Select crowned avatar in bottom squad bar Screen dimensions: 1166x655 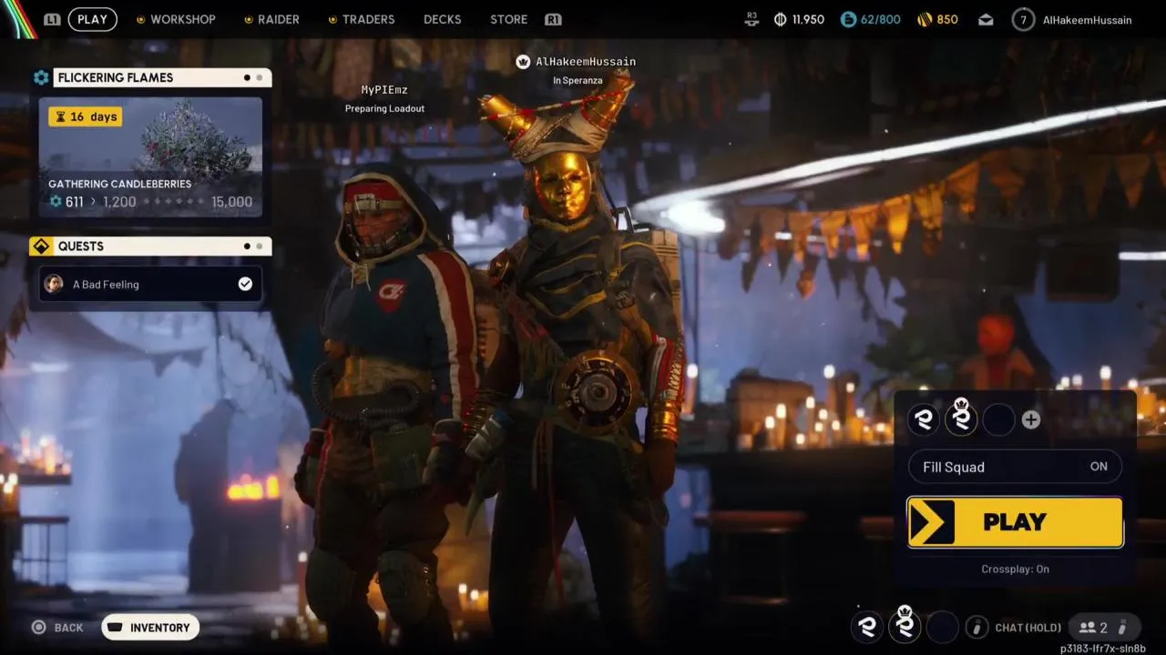point(905,626)
